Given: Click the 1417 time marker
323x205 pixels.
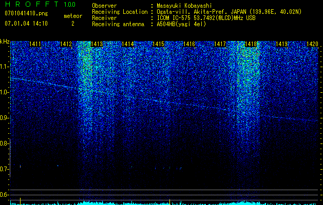Looking at the screenshot, I should pos(220,44).
